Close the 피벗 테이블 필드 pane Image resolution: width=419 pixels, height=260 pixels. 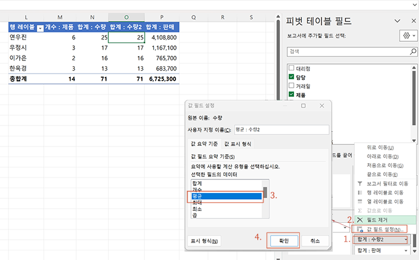pyautogui.click(x=414, y=21)
